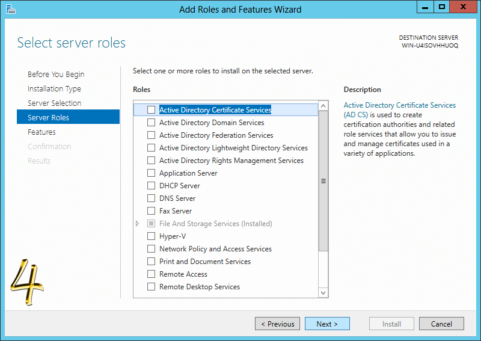Go back with the Previous button

coord(277,324)
